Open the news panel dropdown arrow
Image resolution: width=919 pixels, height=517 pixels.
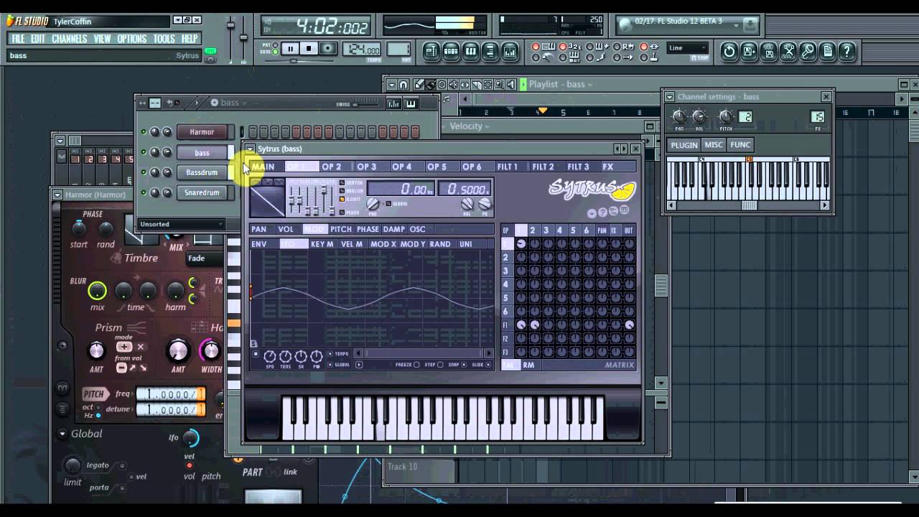pos(736,24)
